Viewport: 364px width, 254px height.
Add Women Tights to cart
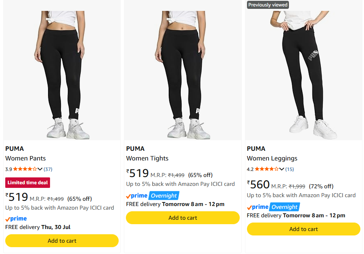183,218
